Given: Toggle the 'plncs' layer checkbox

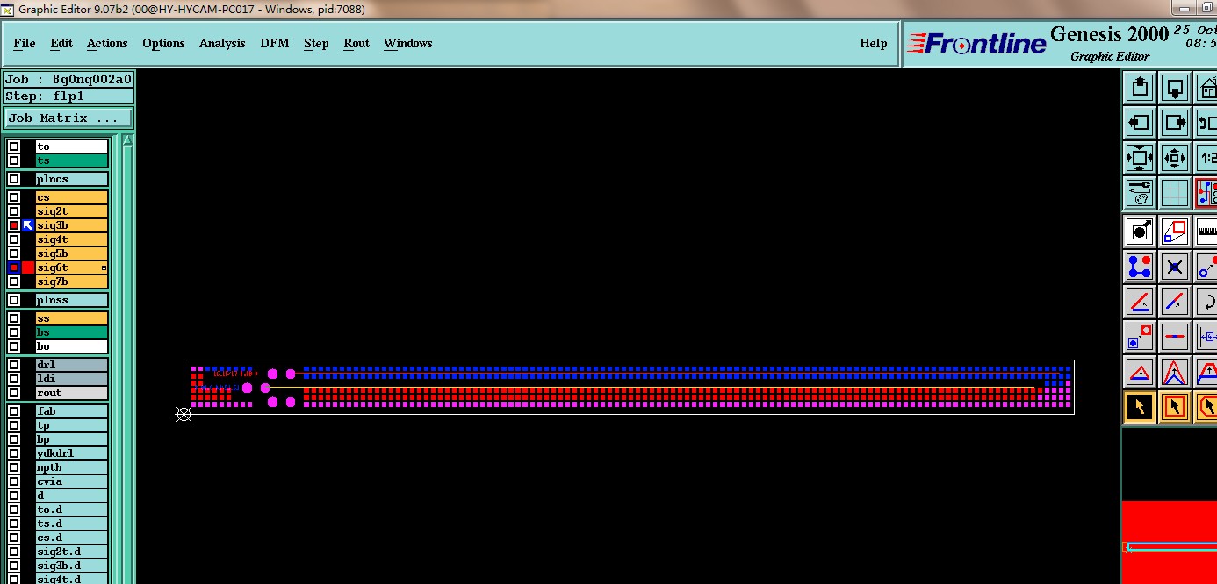Looking at the screenshot, I should [14, 179].
